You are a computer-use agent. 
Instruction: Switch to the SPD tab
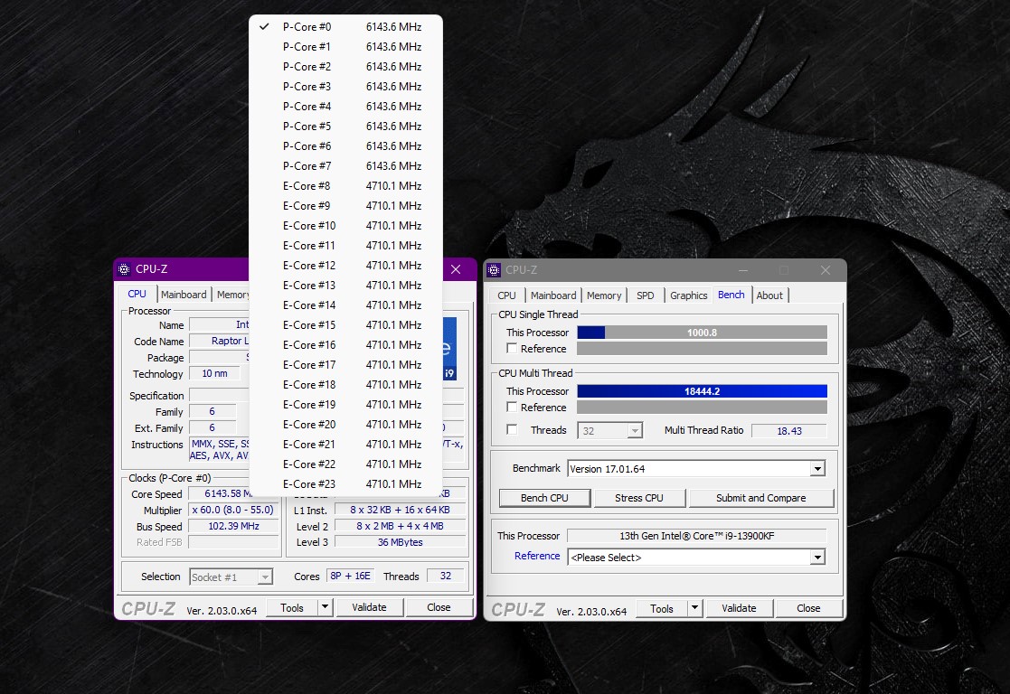[646, 295]
